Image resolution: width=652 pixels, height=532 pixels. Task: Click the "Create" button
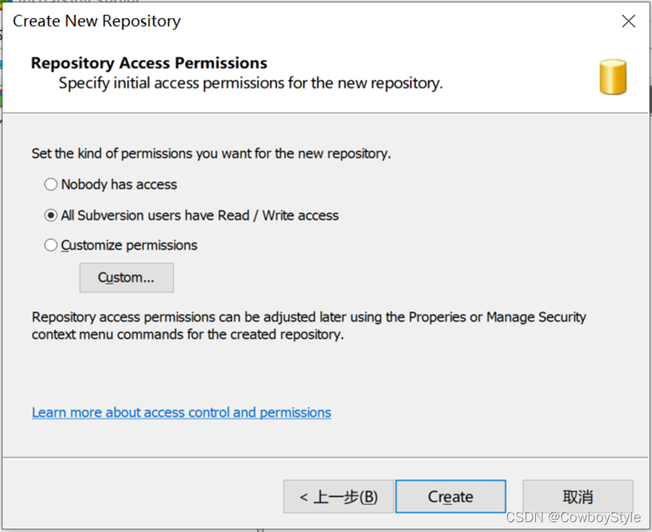coord(451,497)
